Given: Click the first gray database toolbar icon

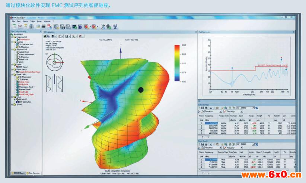Looking at the screenshot, I should [56, 27].
